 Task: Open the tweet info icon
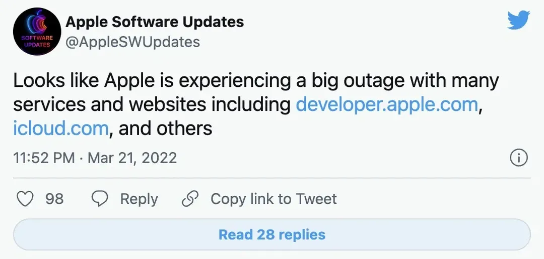pos(519,158)
